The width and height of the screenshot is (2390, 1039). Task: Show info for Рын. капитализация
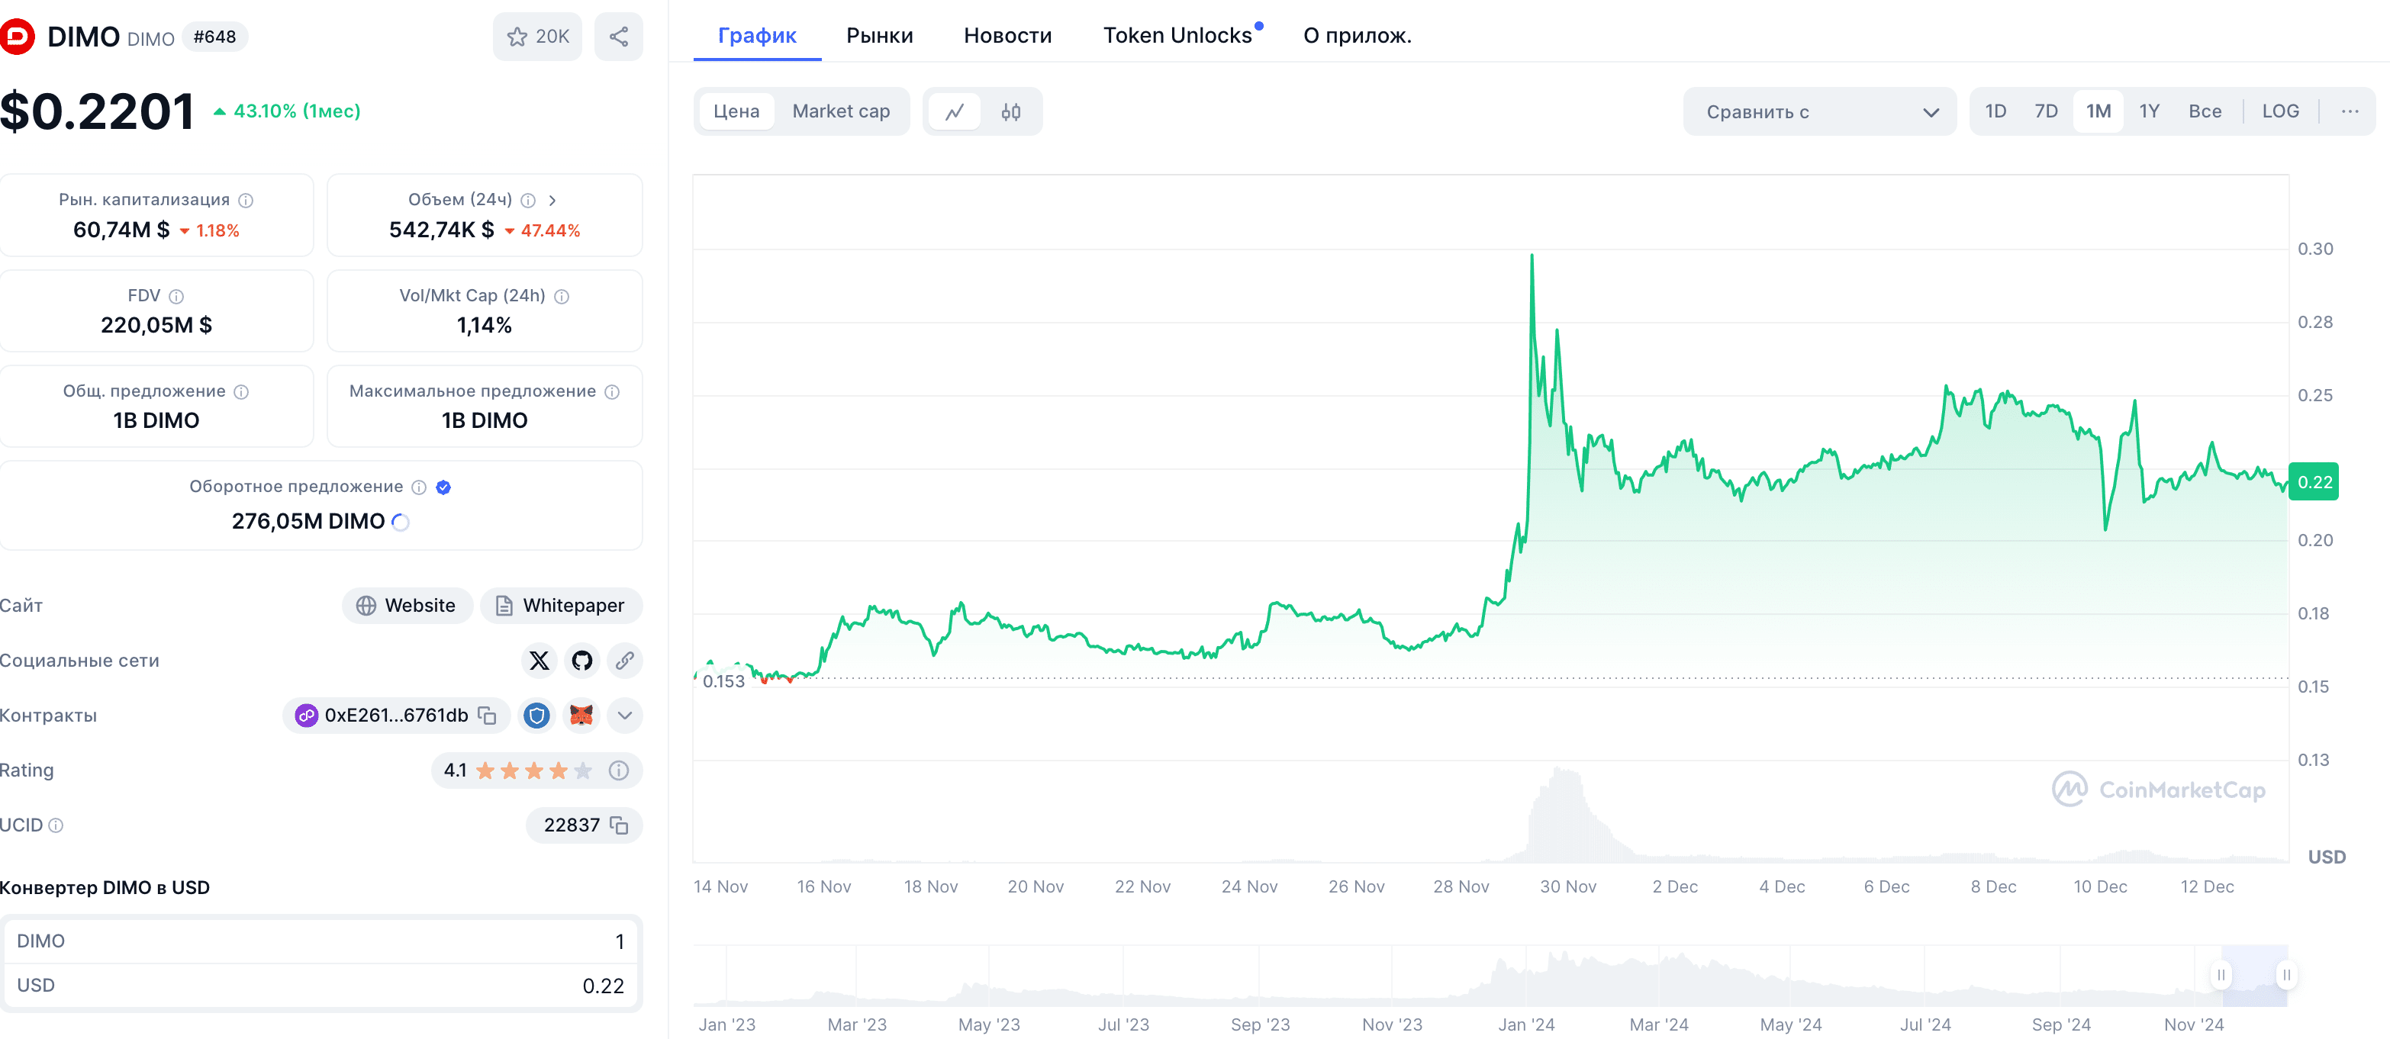point(246,201)
